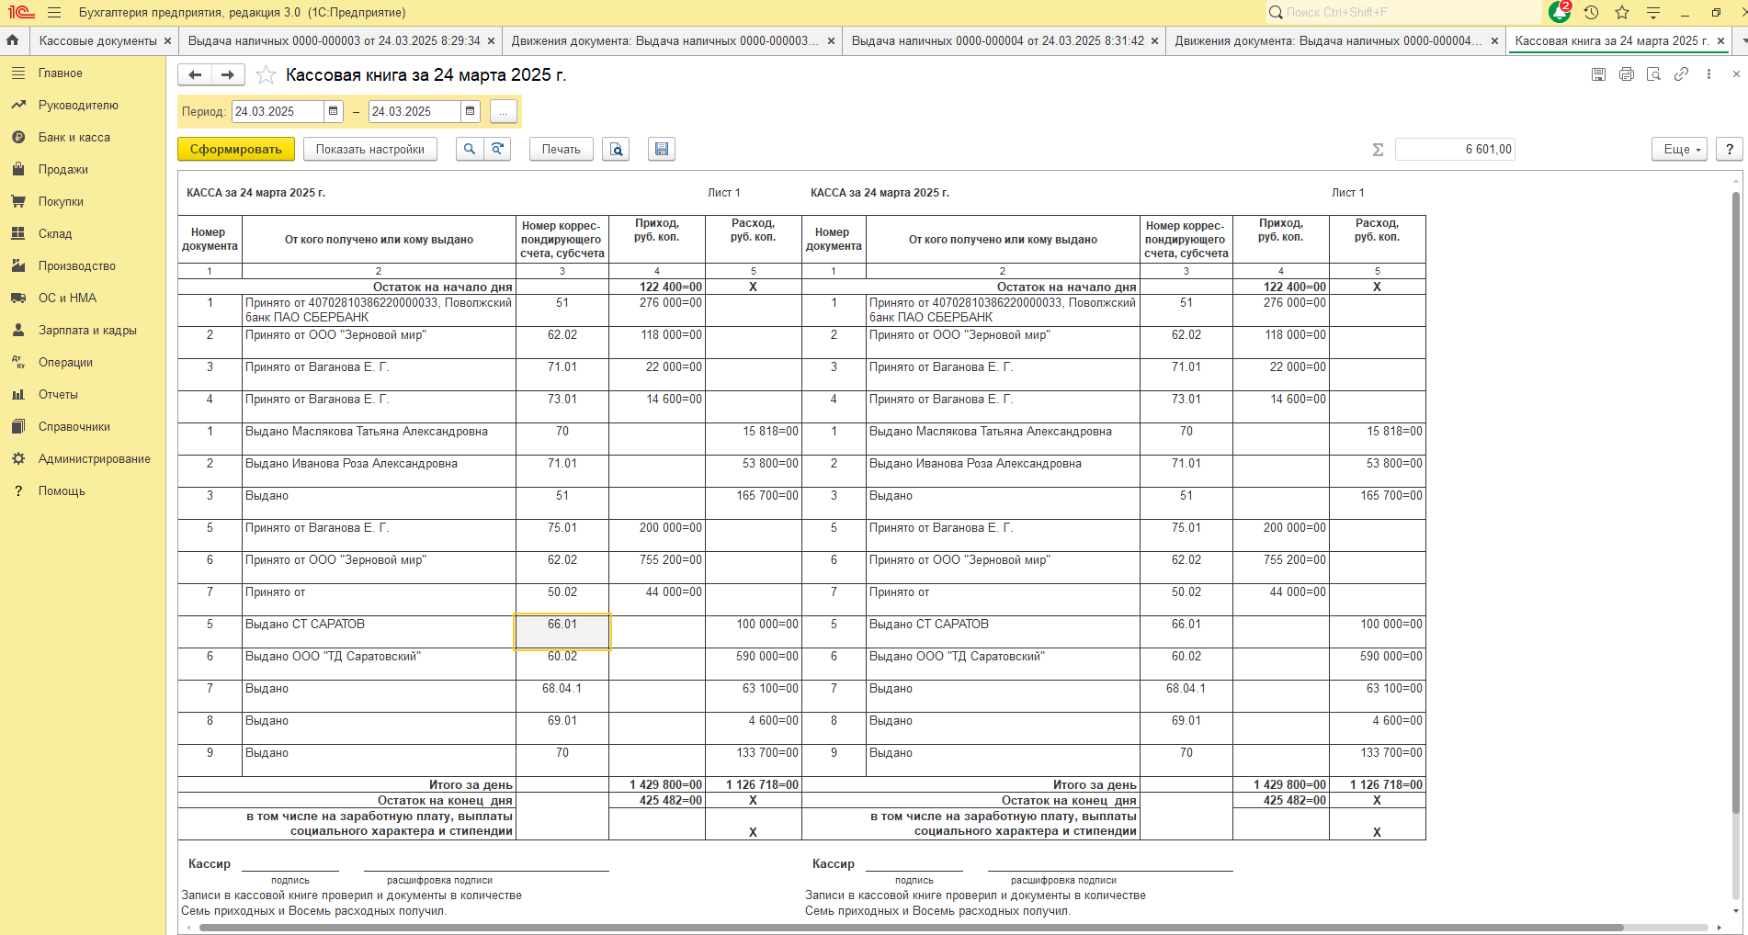Click the Печать button
Screen dimensions: 1748x935
(x=561, y=149)
